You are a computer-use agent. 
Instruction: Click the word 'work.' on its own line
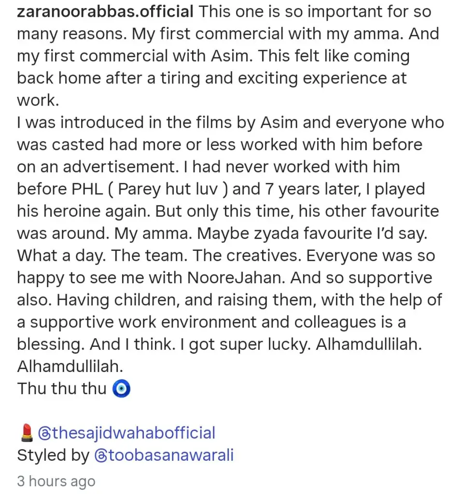(38, 100)
